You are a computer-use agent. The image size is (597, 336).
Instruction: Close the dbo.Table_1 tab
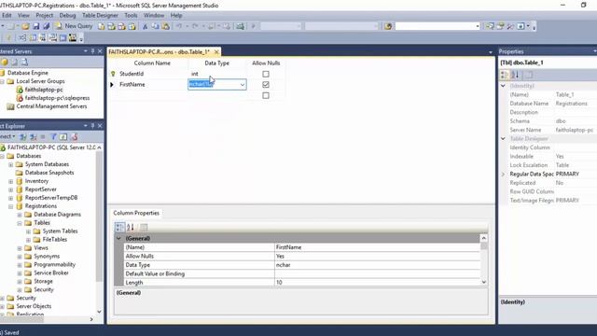pos(216,52)
